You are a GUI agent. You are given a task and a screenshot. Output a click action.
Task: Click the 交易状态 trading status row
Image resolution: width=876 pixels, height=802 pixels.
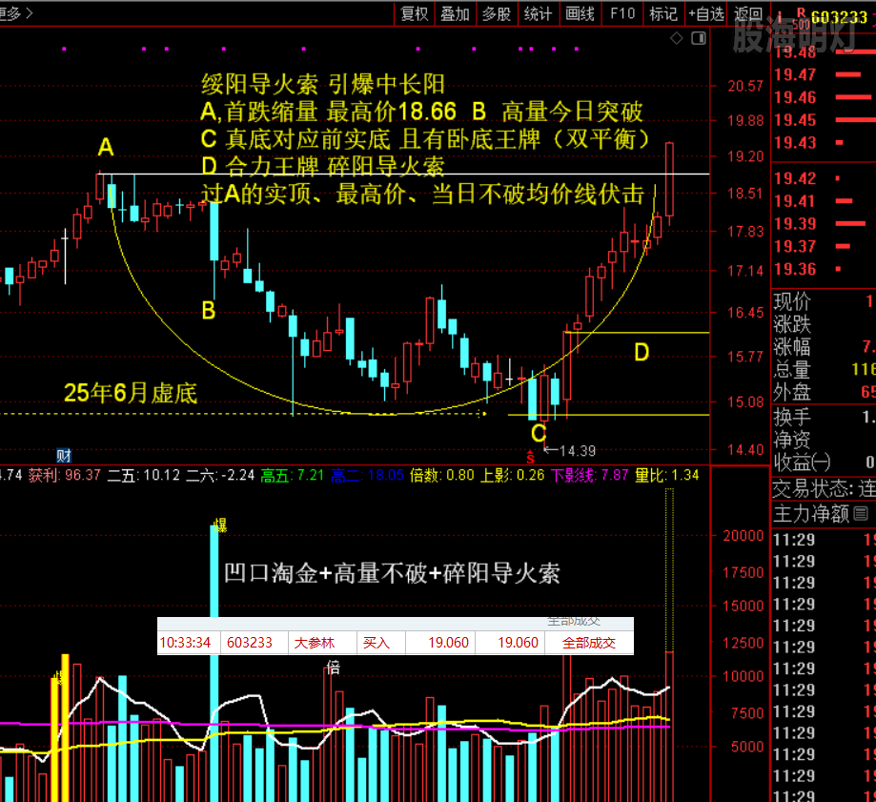coord(824,489)
